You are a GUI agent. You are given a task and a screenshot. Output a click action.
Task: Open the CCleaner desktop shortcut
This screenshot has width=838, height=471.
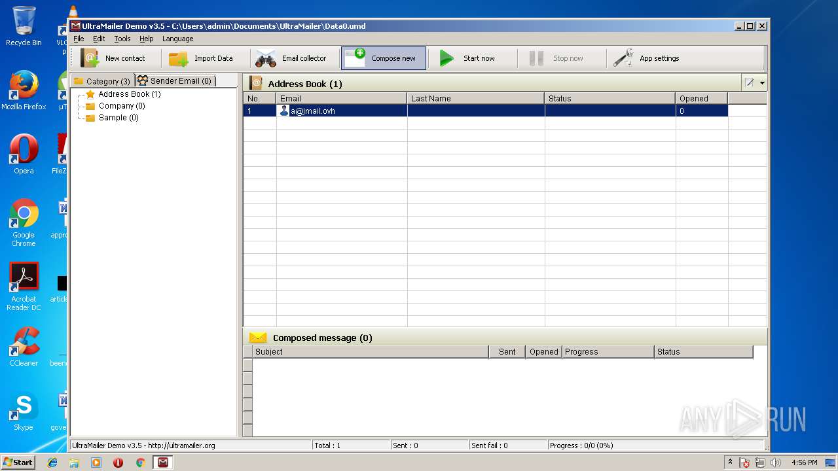click(x=24, y=347)
